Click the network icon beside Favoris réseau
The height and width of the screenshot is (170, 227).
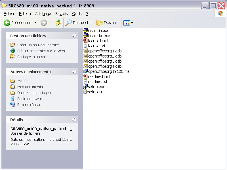click(x=12, y=105)
